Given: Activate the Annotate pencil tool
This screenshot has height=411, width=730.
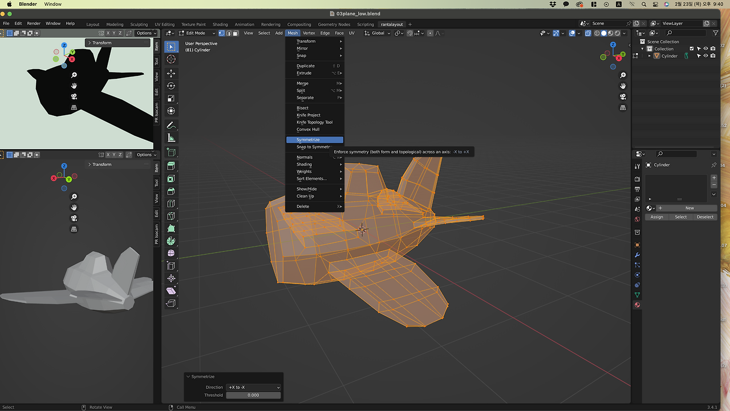Looking at the screenshot, I should point(171,126).
